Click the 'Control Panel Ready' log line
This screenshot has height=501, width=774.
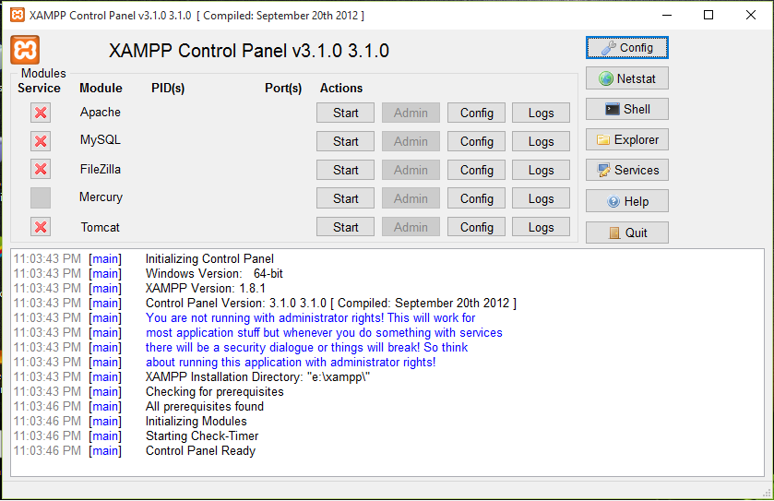tap(200, 450)
